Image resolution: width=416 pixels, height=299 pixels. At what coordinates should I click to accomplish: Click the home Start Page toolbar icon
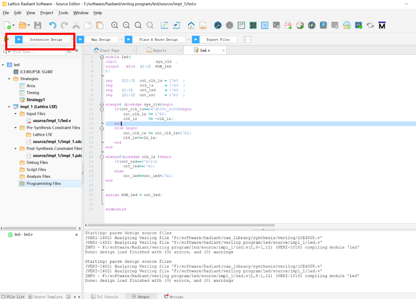[191, 25]
